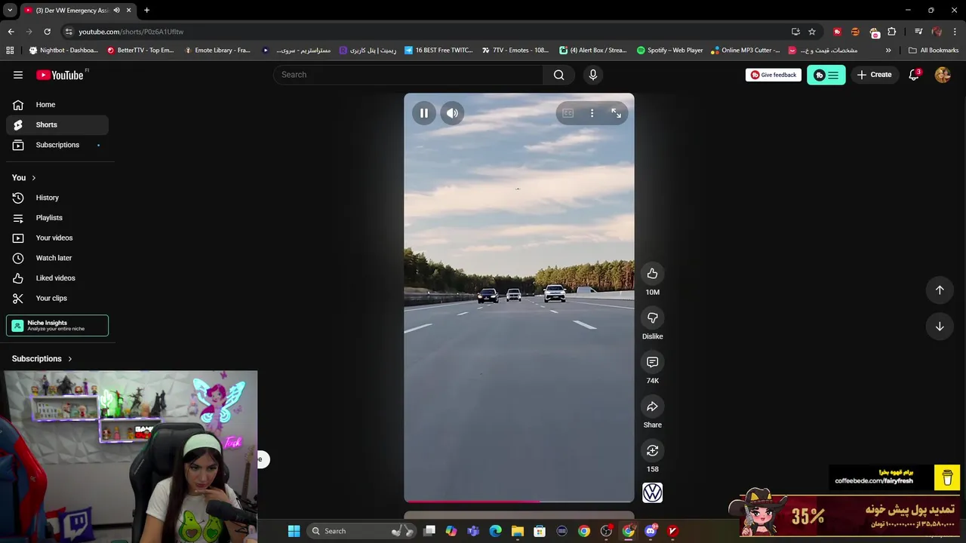Reload the page

click(47, 32)
